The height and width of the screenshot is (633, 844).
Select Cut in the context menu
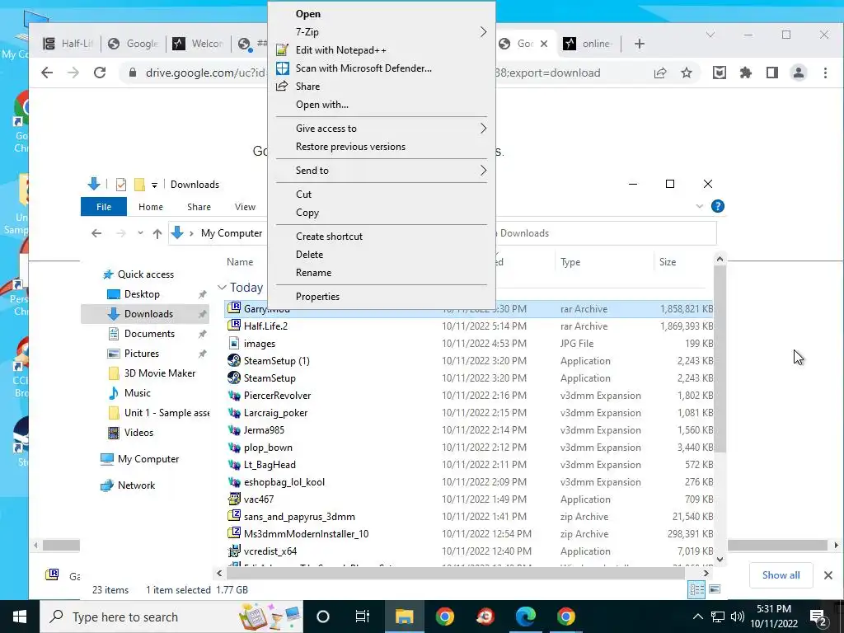click(303, 194)
